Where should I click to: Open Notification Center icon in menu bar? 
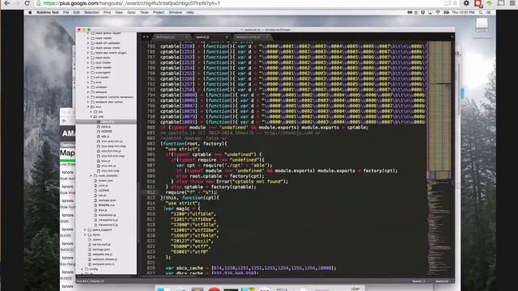(489, 13)
